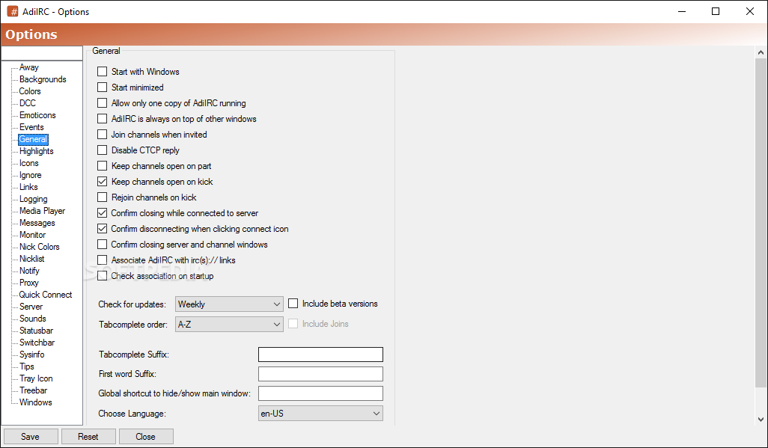This screenshot has width=768, height=448.
Task: Open the Tips options page
Action: 27,366
